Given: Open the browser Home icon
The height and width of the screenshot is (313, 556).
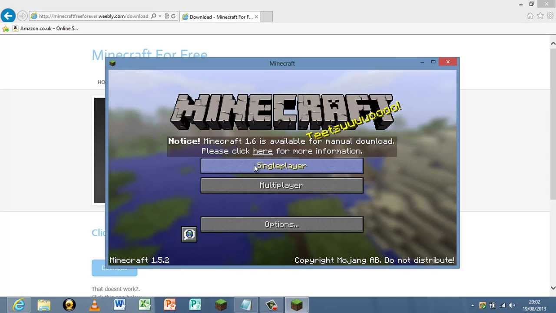Looking at the screenshot, I should [x=530, y=16].
